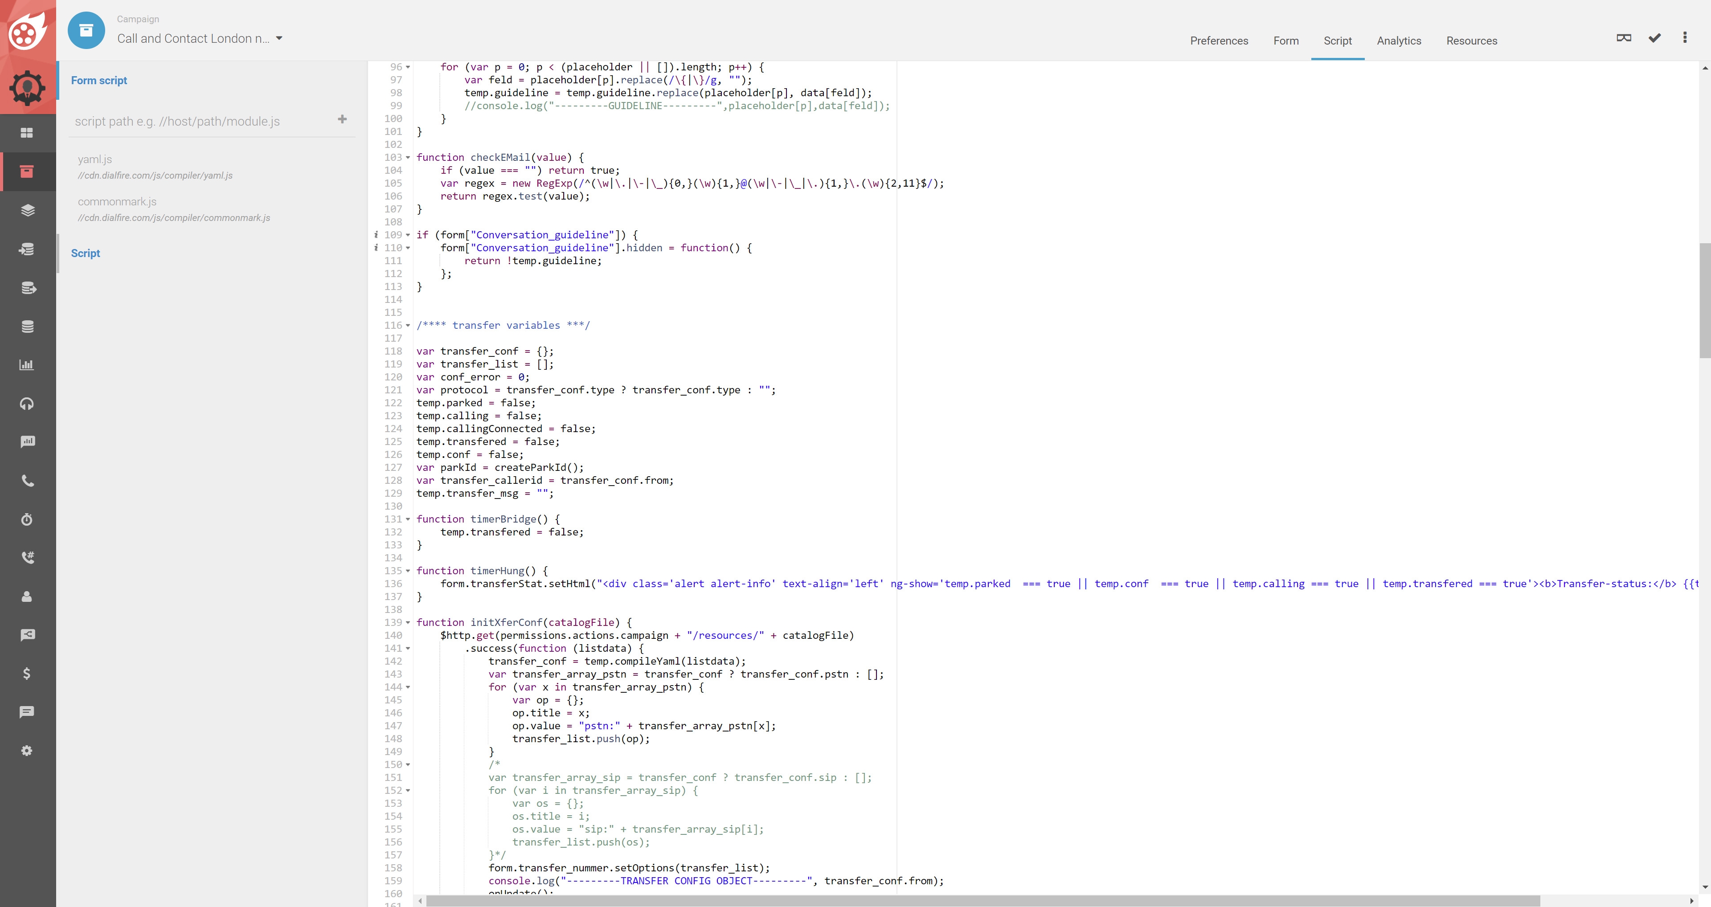Click the headphones sidebar icon

(x=27, y=404)
